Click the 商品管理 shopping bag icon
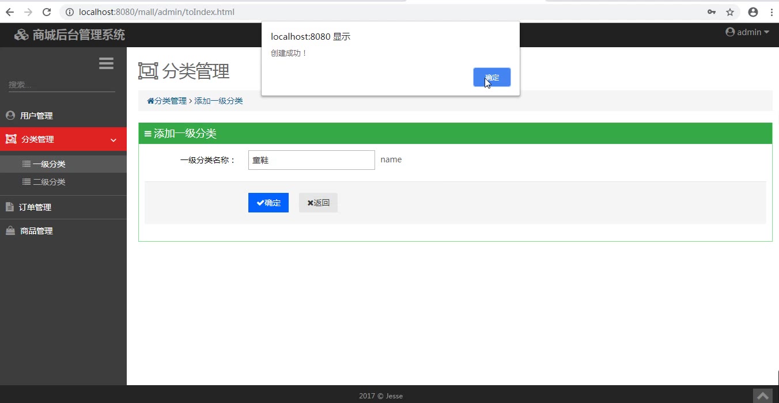 [10, 230]
